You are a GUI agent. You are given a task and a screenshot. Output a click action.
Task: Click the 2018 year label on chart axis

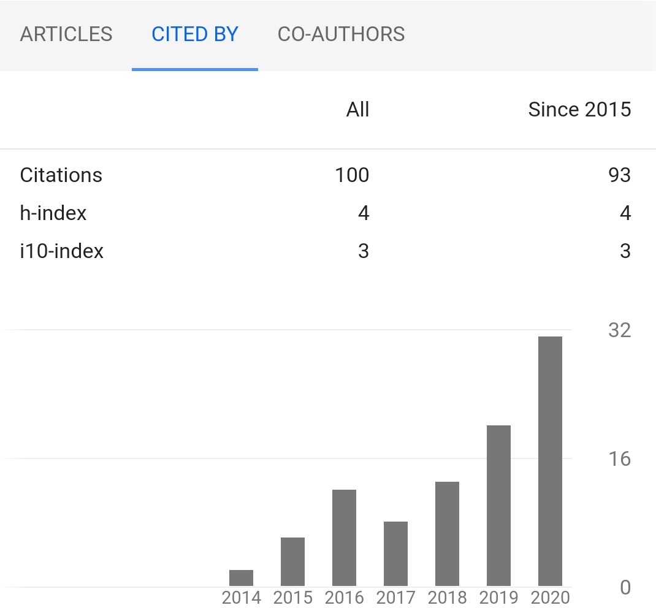[447, 598]
